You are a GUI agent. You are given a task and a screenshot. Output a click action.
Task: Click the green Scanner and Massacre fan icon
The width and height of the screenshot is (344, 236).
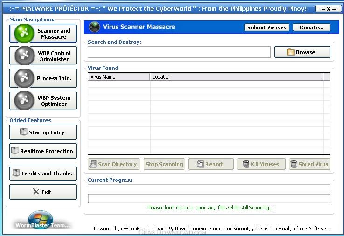tap(24, 34)
